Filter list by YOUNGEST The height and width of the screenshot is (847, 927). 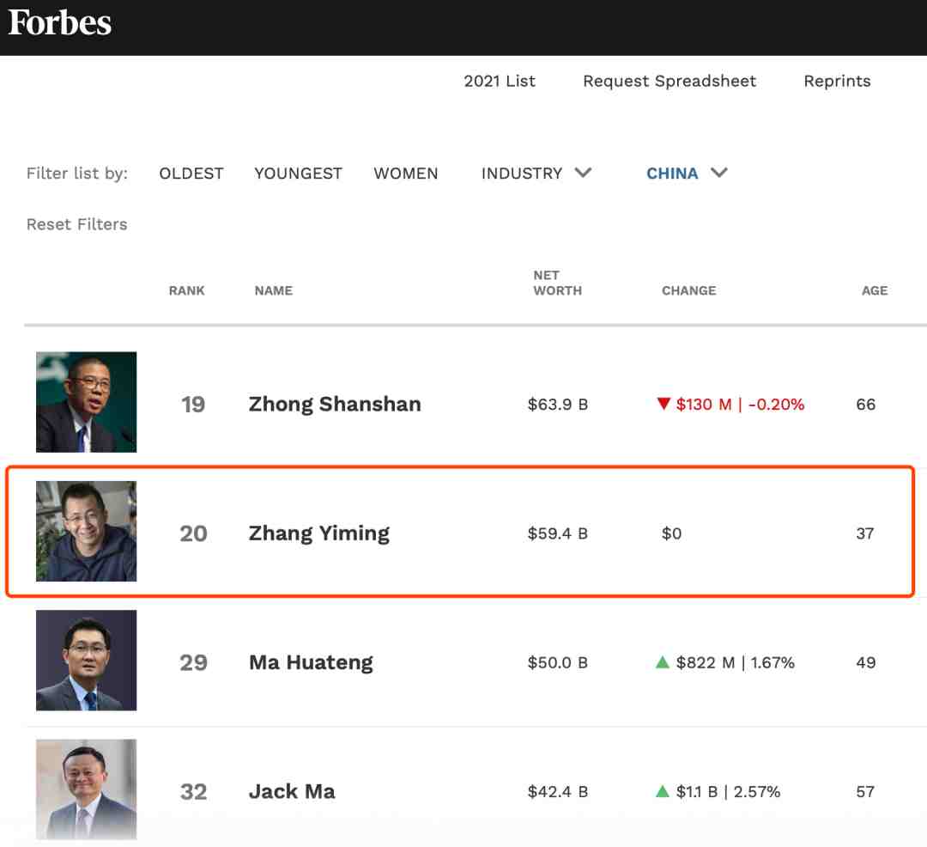[x=298, y=174]
